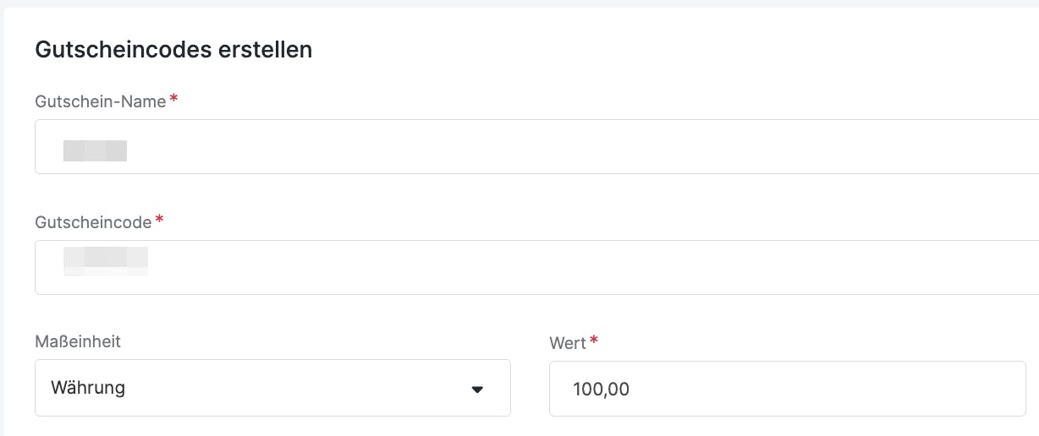Image resolution: width=1039 pixels, height=436 pixels.
Task: Click the blurred value in Gutscheincode field
Action: click(x=106, y=260)
